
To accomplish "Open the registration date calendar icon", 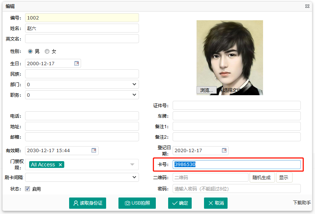I will coord(224,150).
